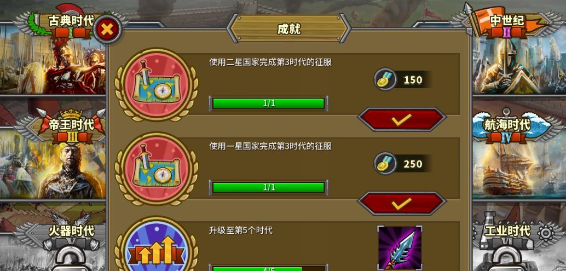
Task: Click the feather blade reward item
Action: (400, 248)
